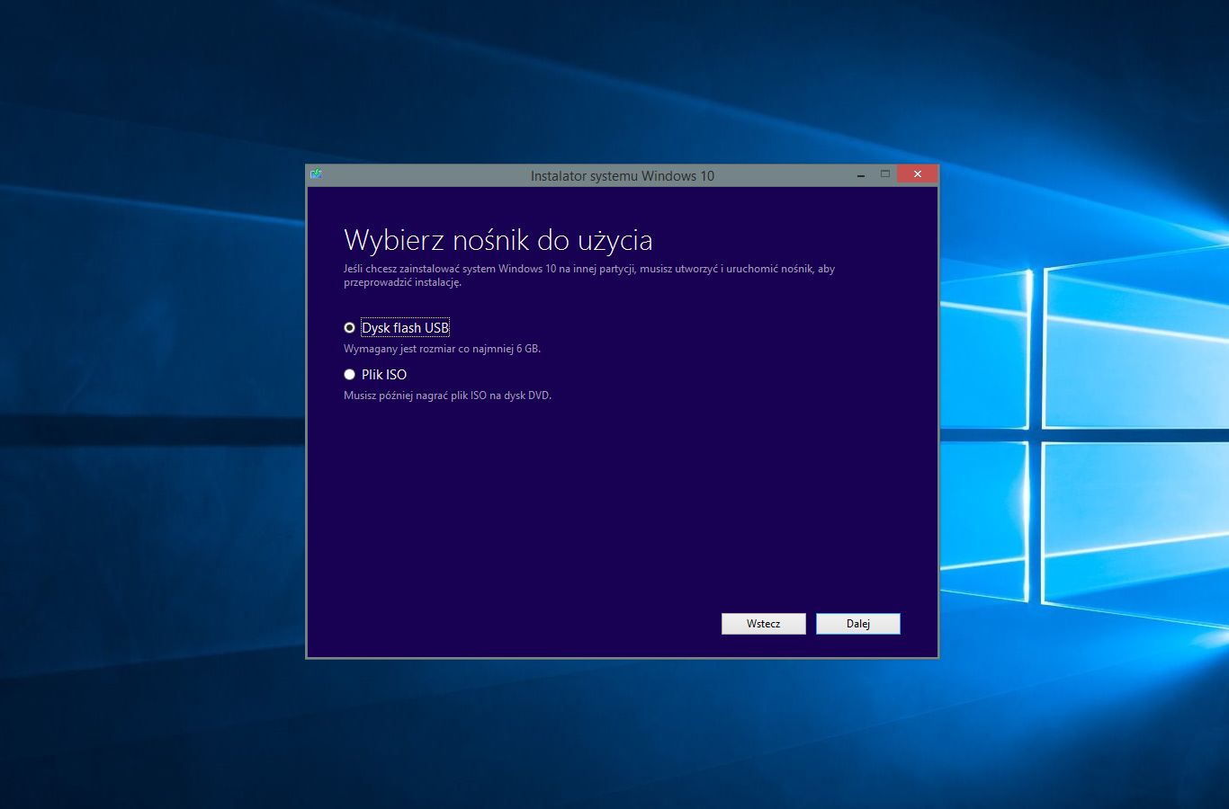
Task: Click the disabled maximize button in the title bar
Action: point(884,174)
